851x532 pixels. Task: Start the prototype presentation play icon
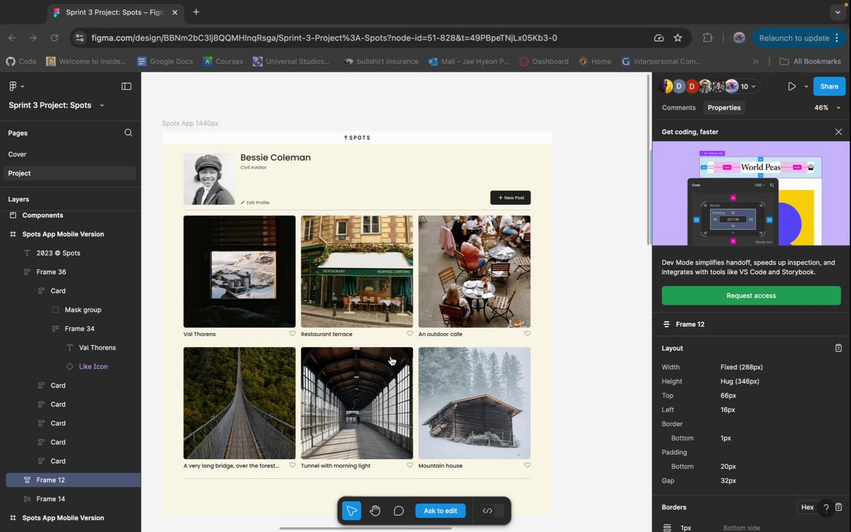(x=792, y=86)
